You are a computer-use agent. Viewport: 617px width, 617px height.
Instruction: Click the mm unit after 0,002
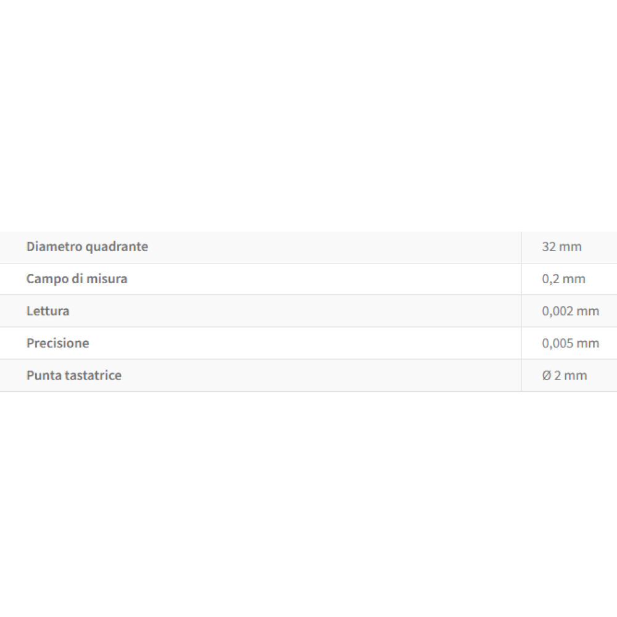click(x=587, y=312)
